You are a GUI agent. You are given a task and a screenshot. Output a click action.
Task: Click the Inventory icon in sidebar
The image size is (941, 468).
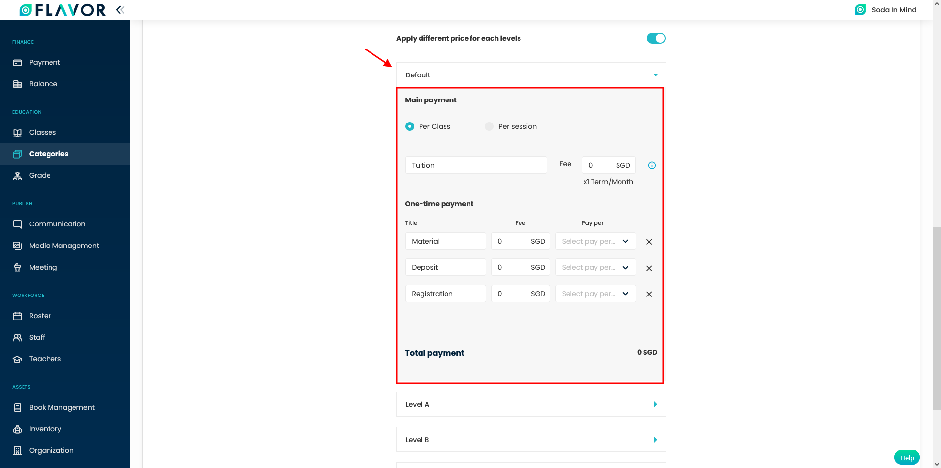pyautogui.click(x=18, y=429)
